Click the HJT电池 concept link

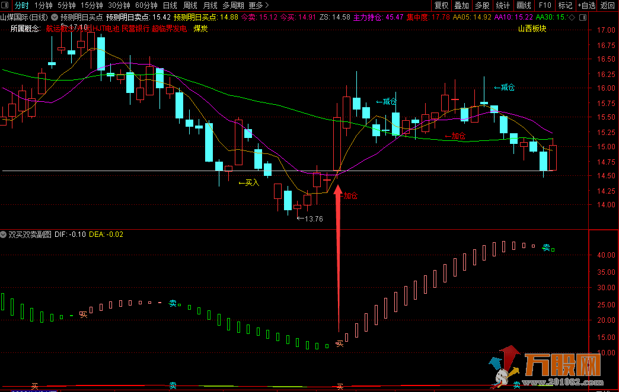tap(105, 29)
